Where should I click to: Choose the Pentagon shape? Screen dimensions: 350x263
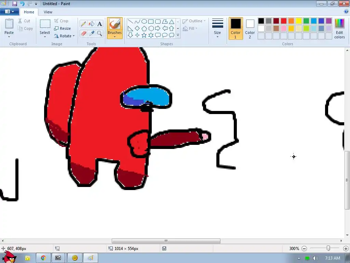coord(144,28)
